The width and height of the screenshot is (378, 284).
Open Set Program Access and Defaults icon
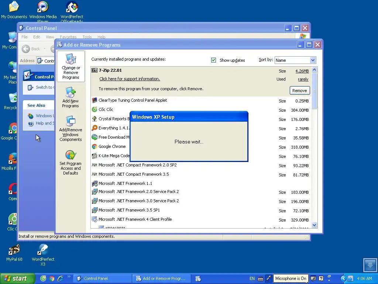point(71,162)
